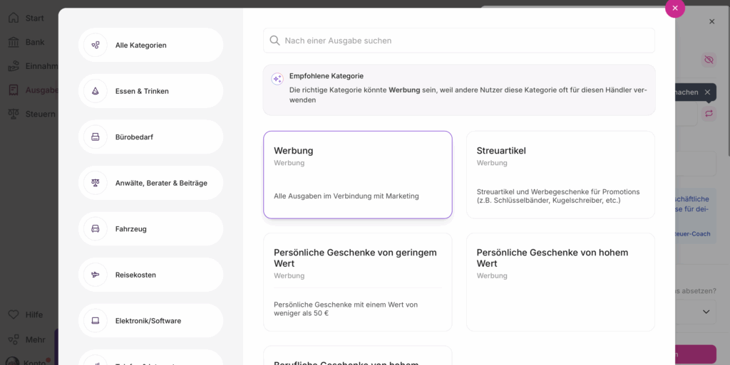Choose the Bürobedarf printer icon
The height and width of the screenshot is (365, 730).
[x=96, y=137]
